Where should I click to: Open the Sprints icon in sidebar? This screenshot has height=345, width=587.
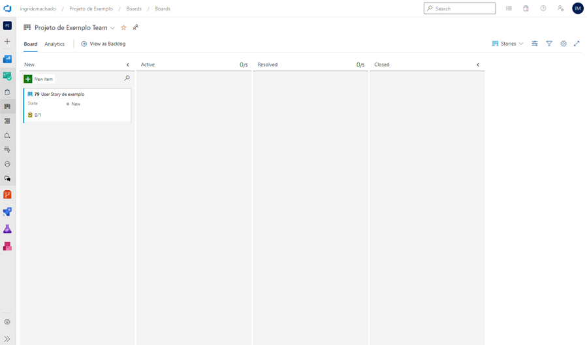point(7,135)
